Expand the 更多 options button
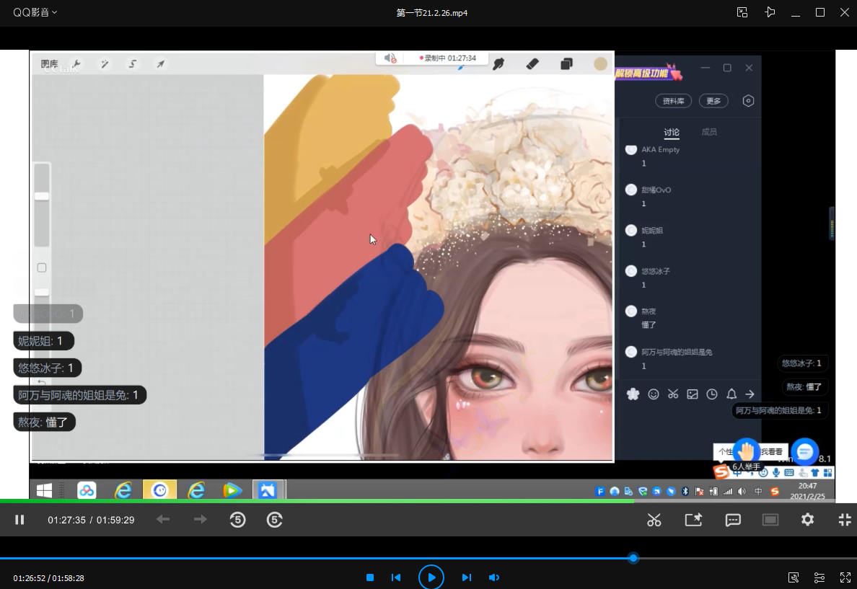This screenshot has width=857, height=589. pos(713,101)
